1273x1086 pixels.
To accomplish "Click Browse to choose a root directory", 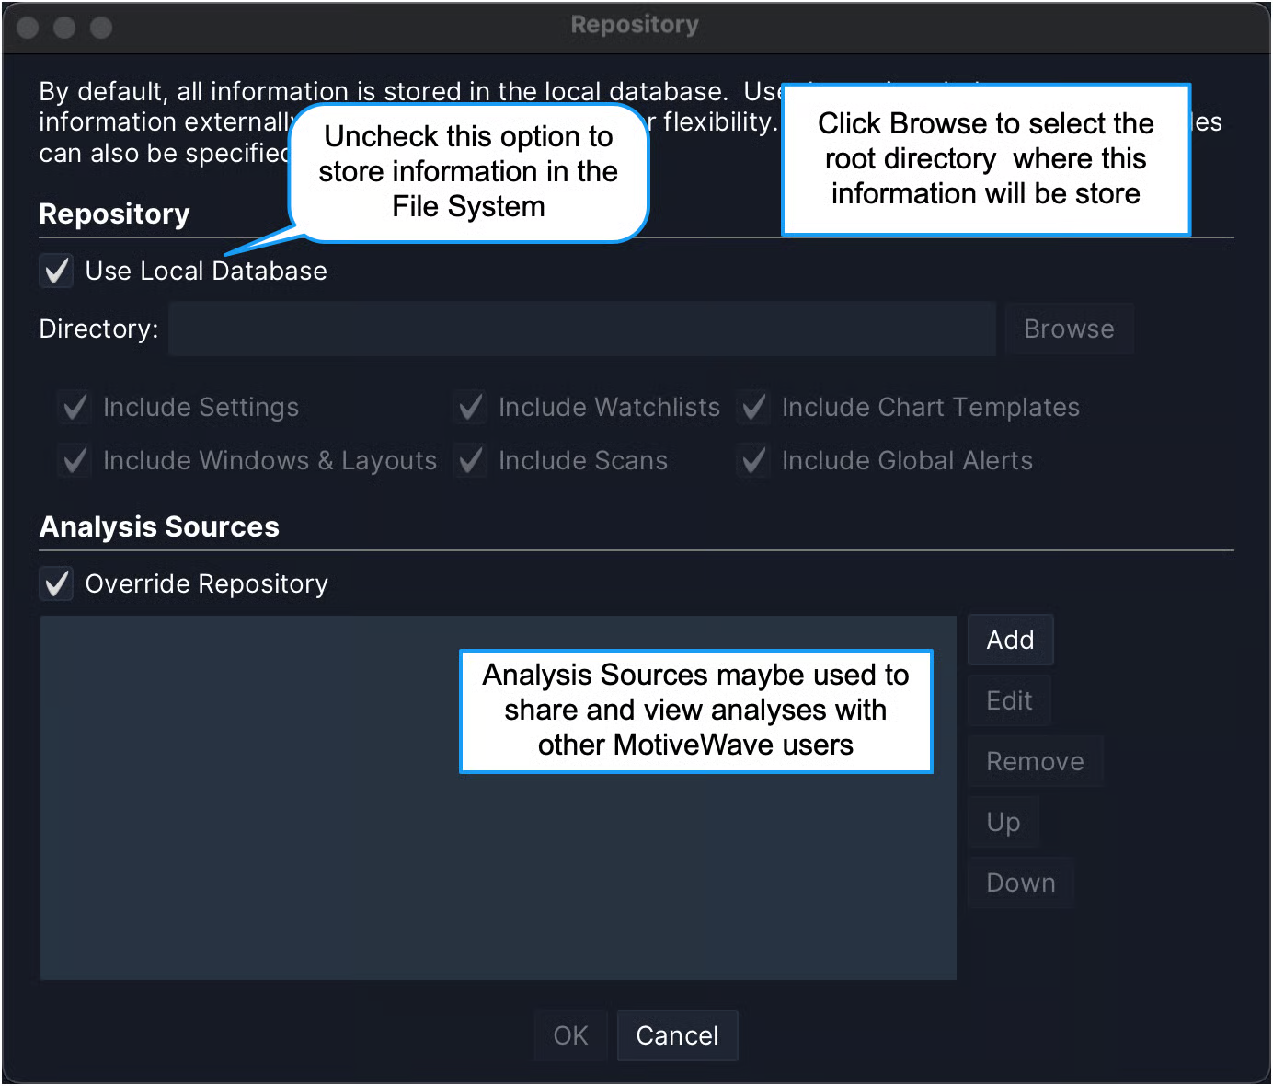I will coord(1068,329).
